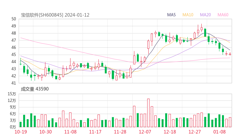235x139 pixels.
Task: Click price axis value 41
Action: tap(14, 83)
